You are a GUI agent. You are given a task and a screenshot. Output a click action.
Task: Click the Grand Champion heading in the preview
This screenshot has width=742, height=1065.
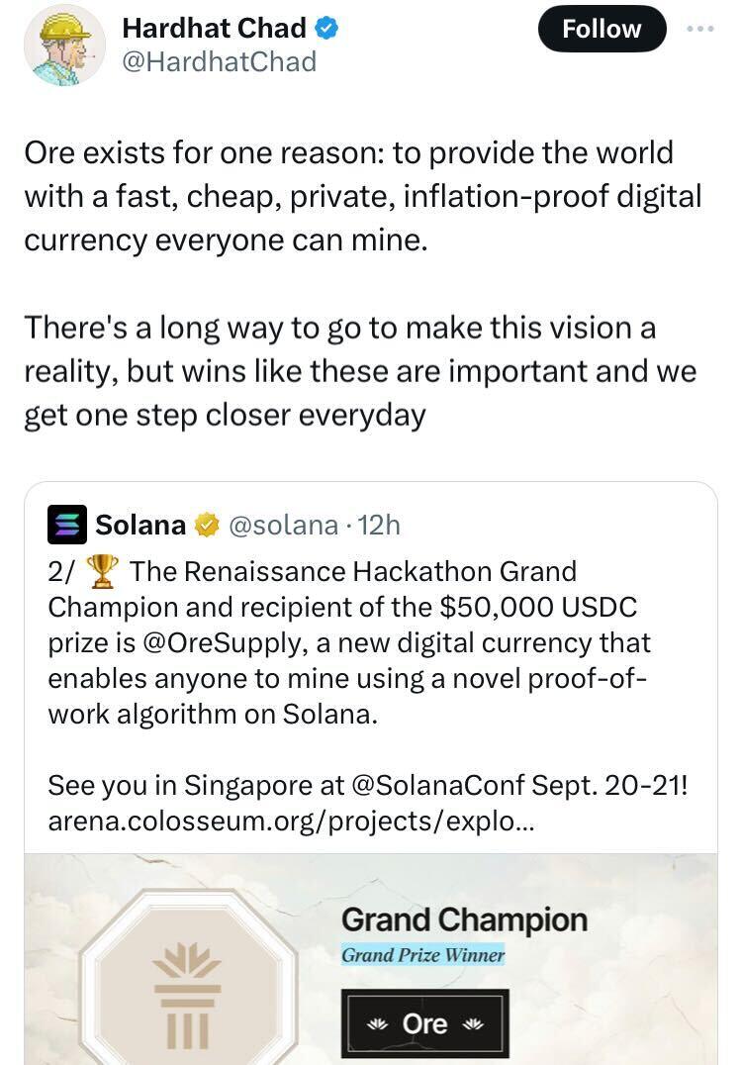coord(464,920)
